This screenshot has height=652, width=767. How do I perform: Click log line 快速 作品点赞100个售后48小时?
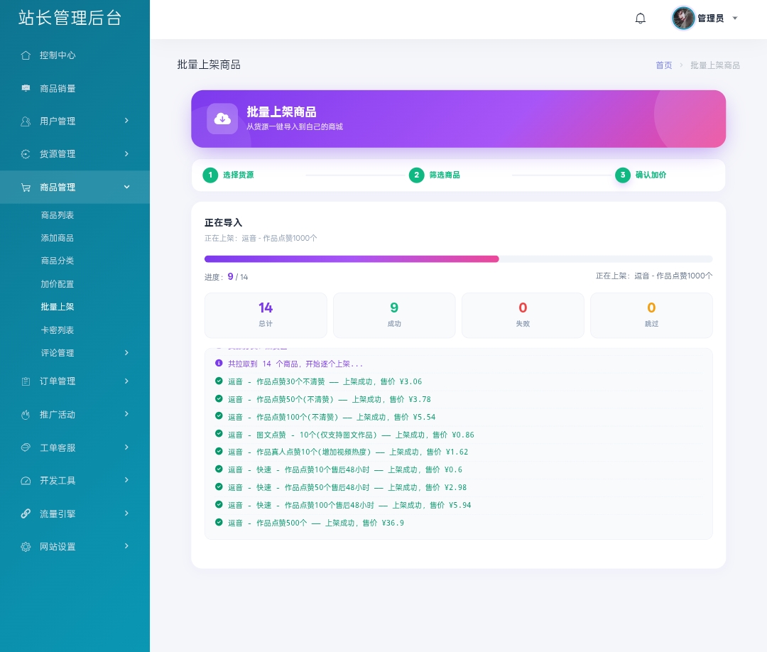(x=349, y=505)
